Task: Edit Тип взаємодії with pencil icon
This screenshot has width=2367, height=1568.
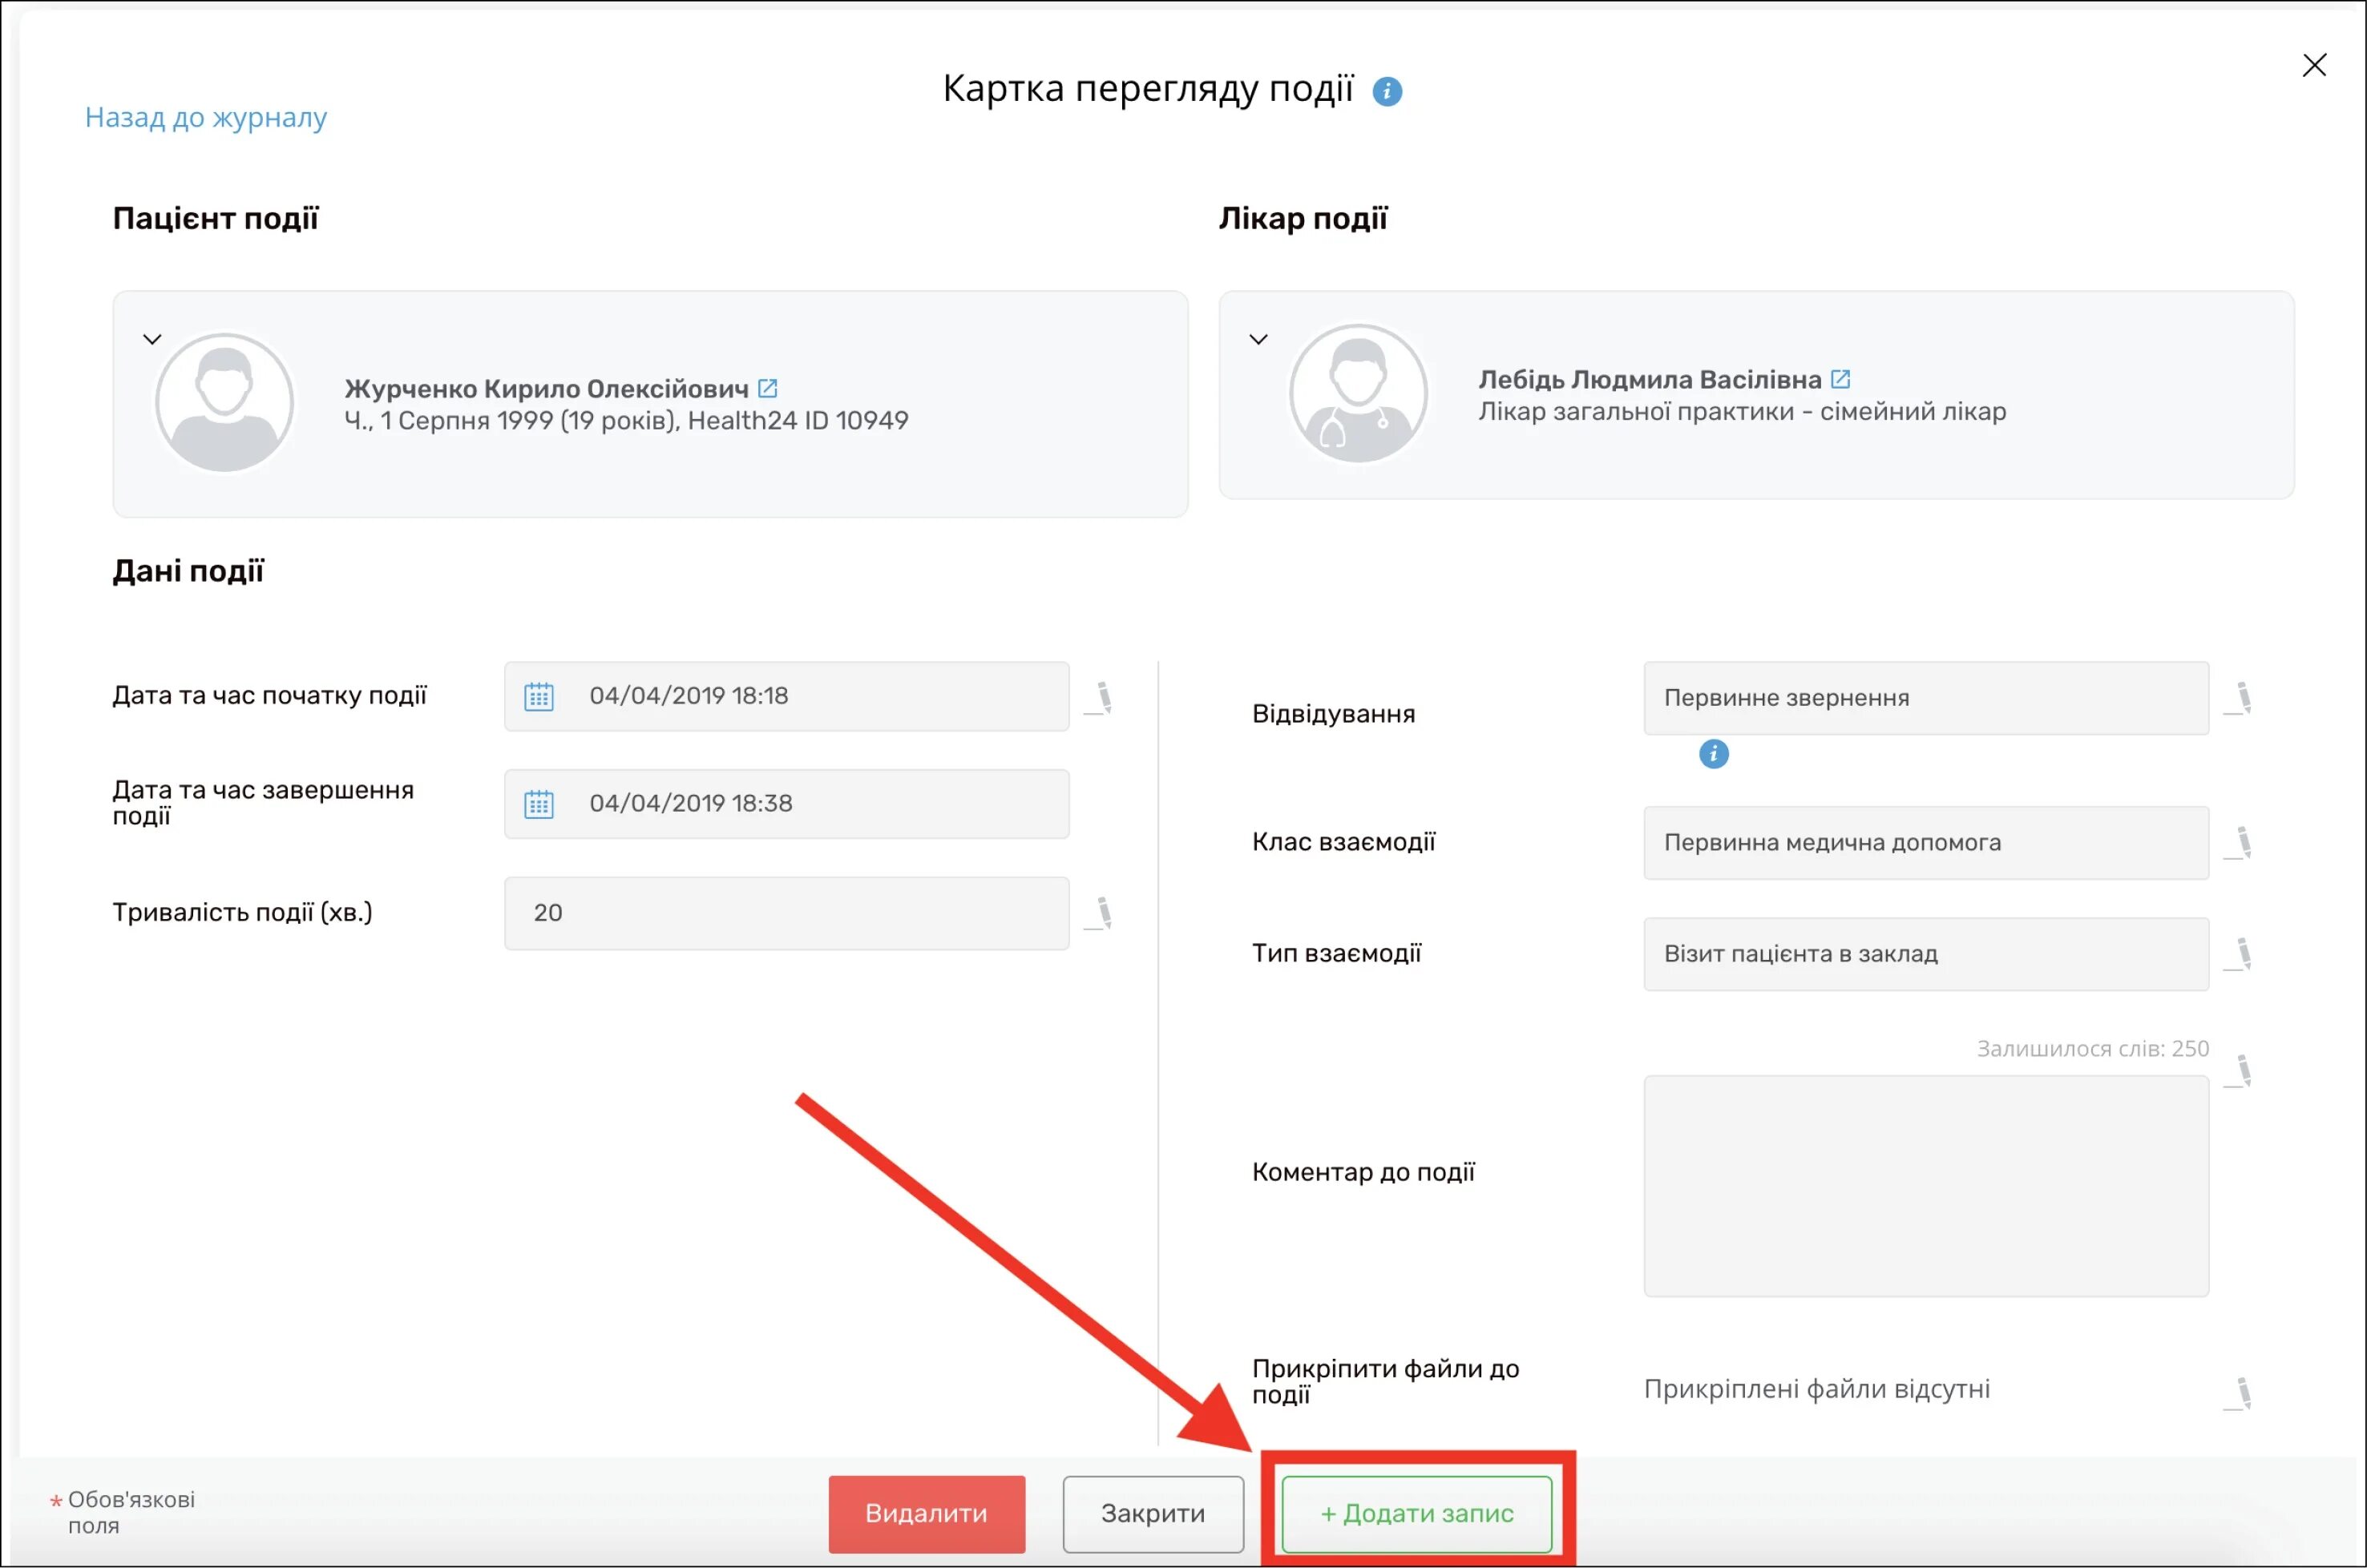Action: tap(2239, 954)
